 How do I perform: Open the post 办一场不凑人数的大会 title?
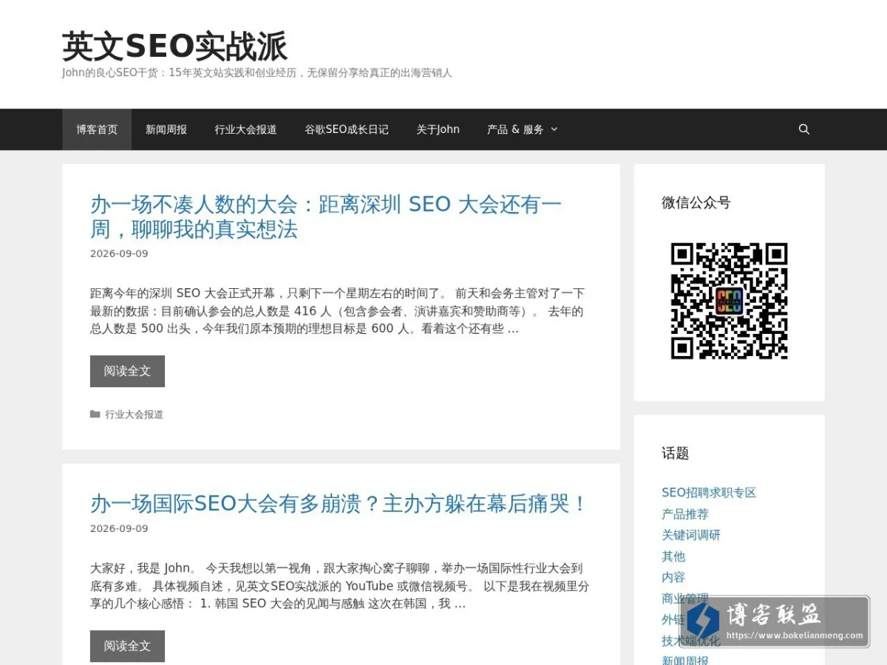pyautogui.click(x=326, y=216)
